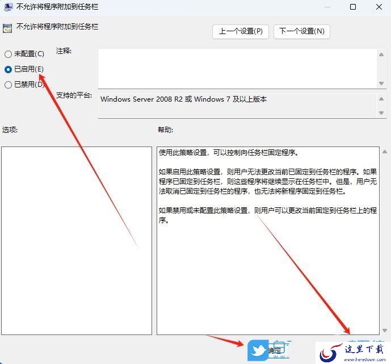Go to previous setting with 上一个设置(P)
The width and height of the screenshot is (391, 364).
pos(241,31)
